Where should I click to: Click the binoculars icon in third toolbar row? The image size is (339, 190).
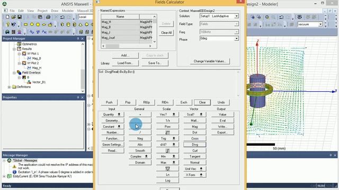[7, 32]
